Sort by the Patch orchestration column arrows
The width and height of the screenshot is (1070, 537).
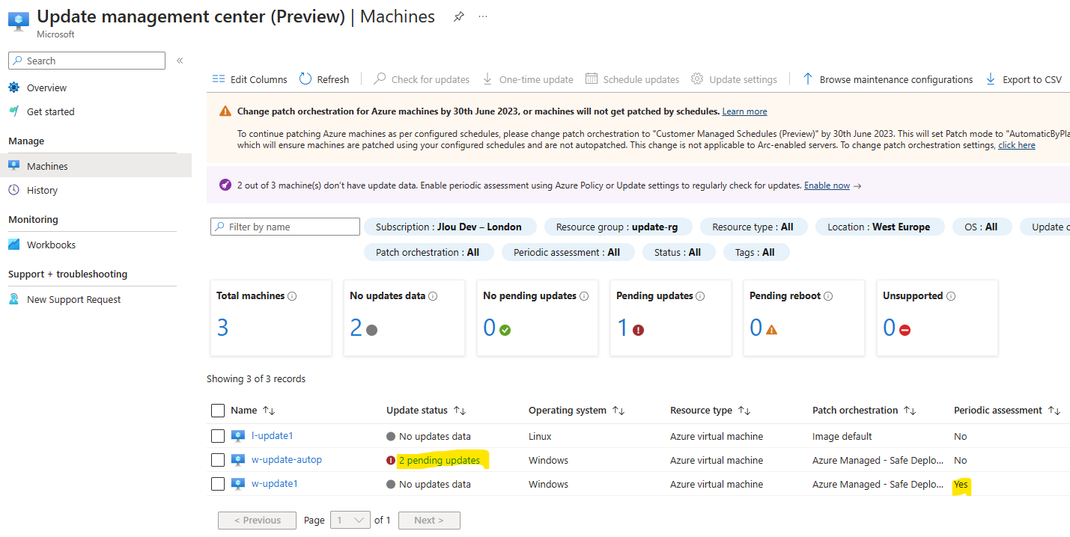[x=910, y=411]
